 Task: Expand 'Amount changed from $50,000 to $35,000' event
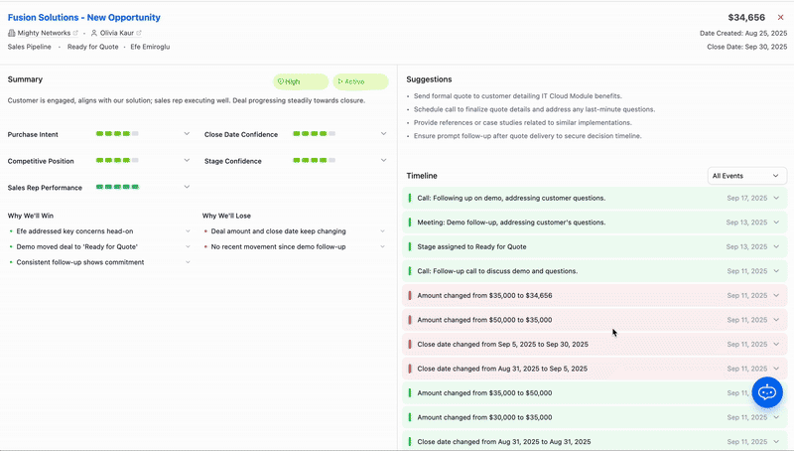776,320
